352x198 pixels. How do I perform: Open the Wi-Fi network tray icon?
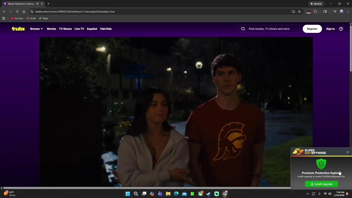pyautogui.click(x=325, y=194)
